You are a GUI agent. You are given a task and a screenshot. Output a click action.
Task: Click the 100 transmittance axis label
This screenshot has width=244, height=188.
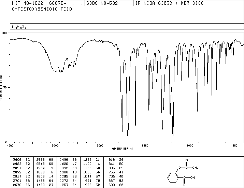click(4, 33)
